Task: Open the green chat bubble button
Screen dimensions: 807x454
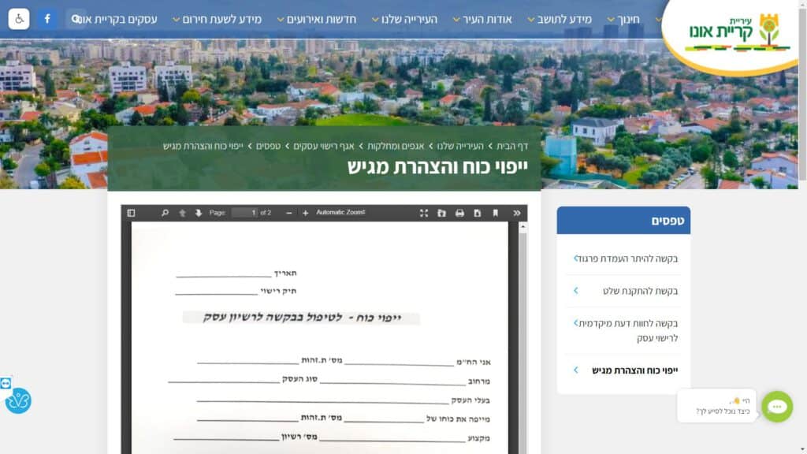Action: pos(776,407)
